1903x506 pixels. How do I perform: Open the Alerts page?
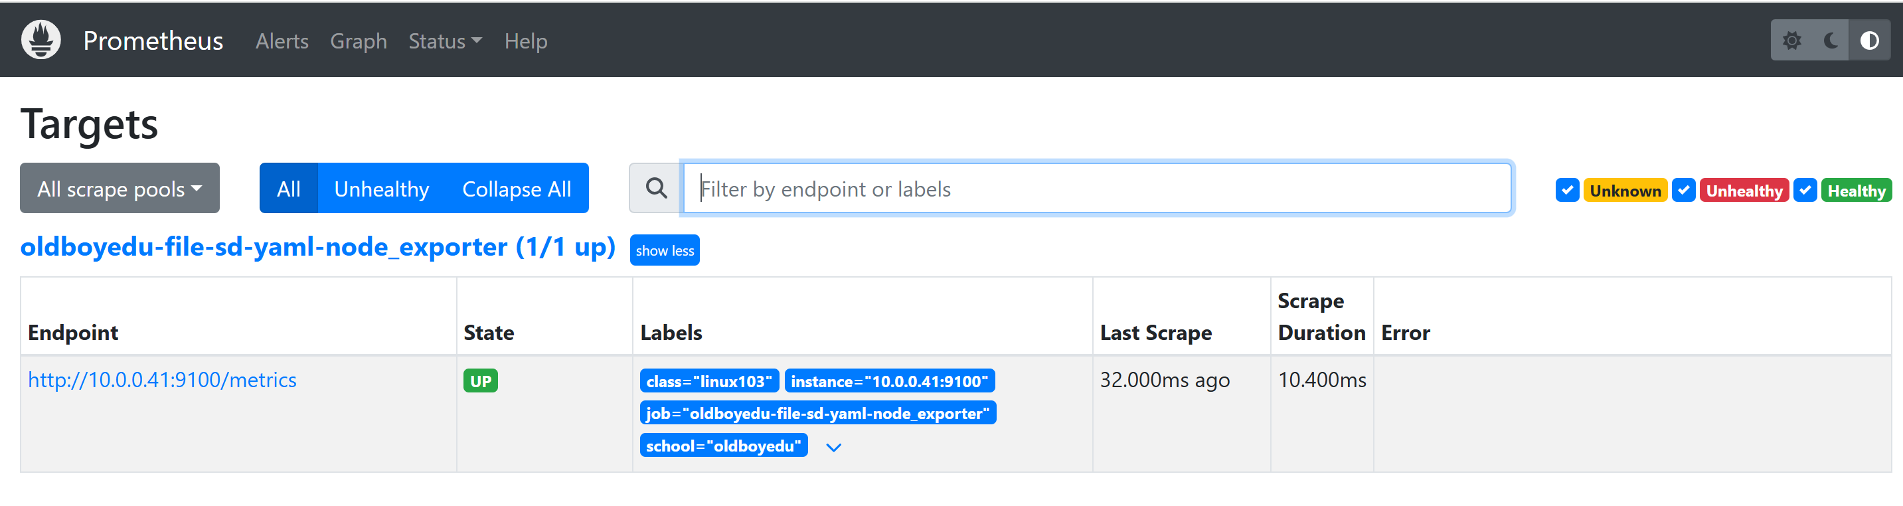[x=282, y=41]
